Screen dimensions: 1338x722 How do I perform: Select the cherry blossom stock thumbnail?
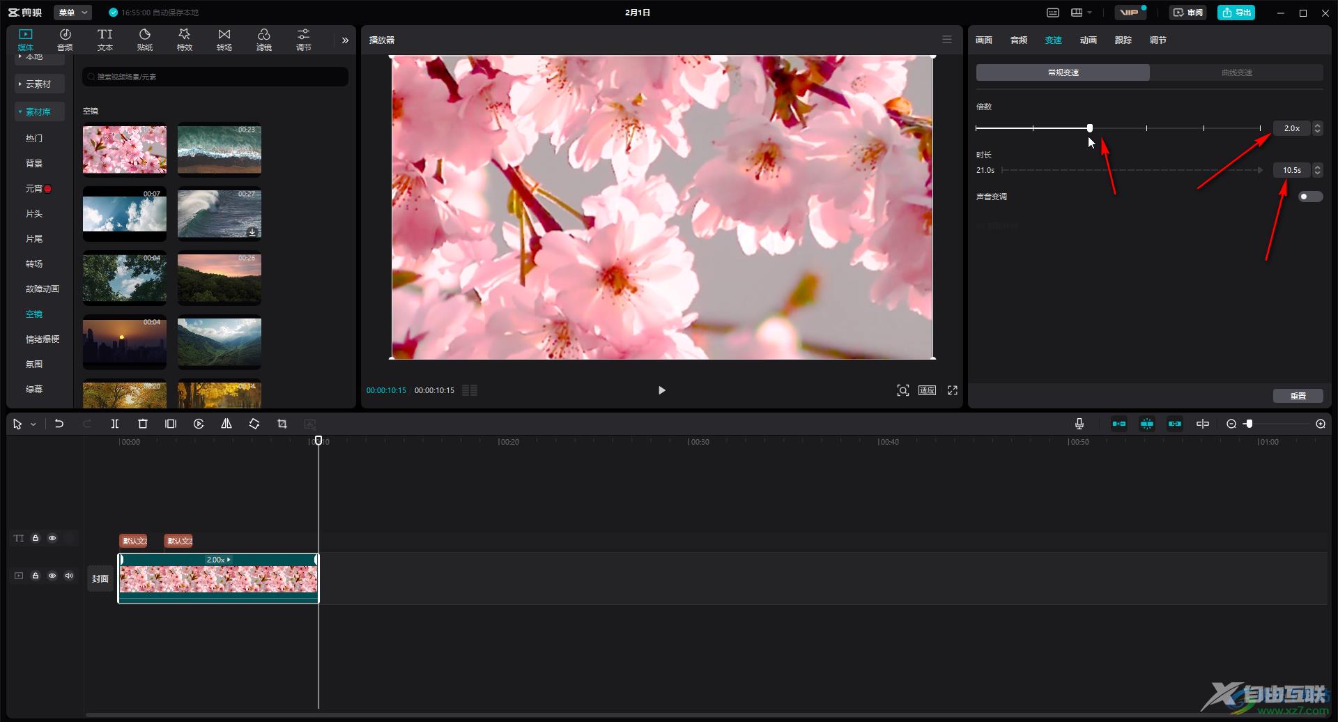[x=125, y=150]
